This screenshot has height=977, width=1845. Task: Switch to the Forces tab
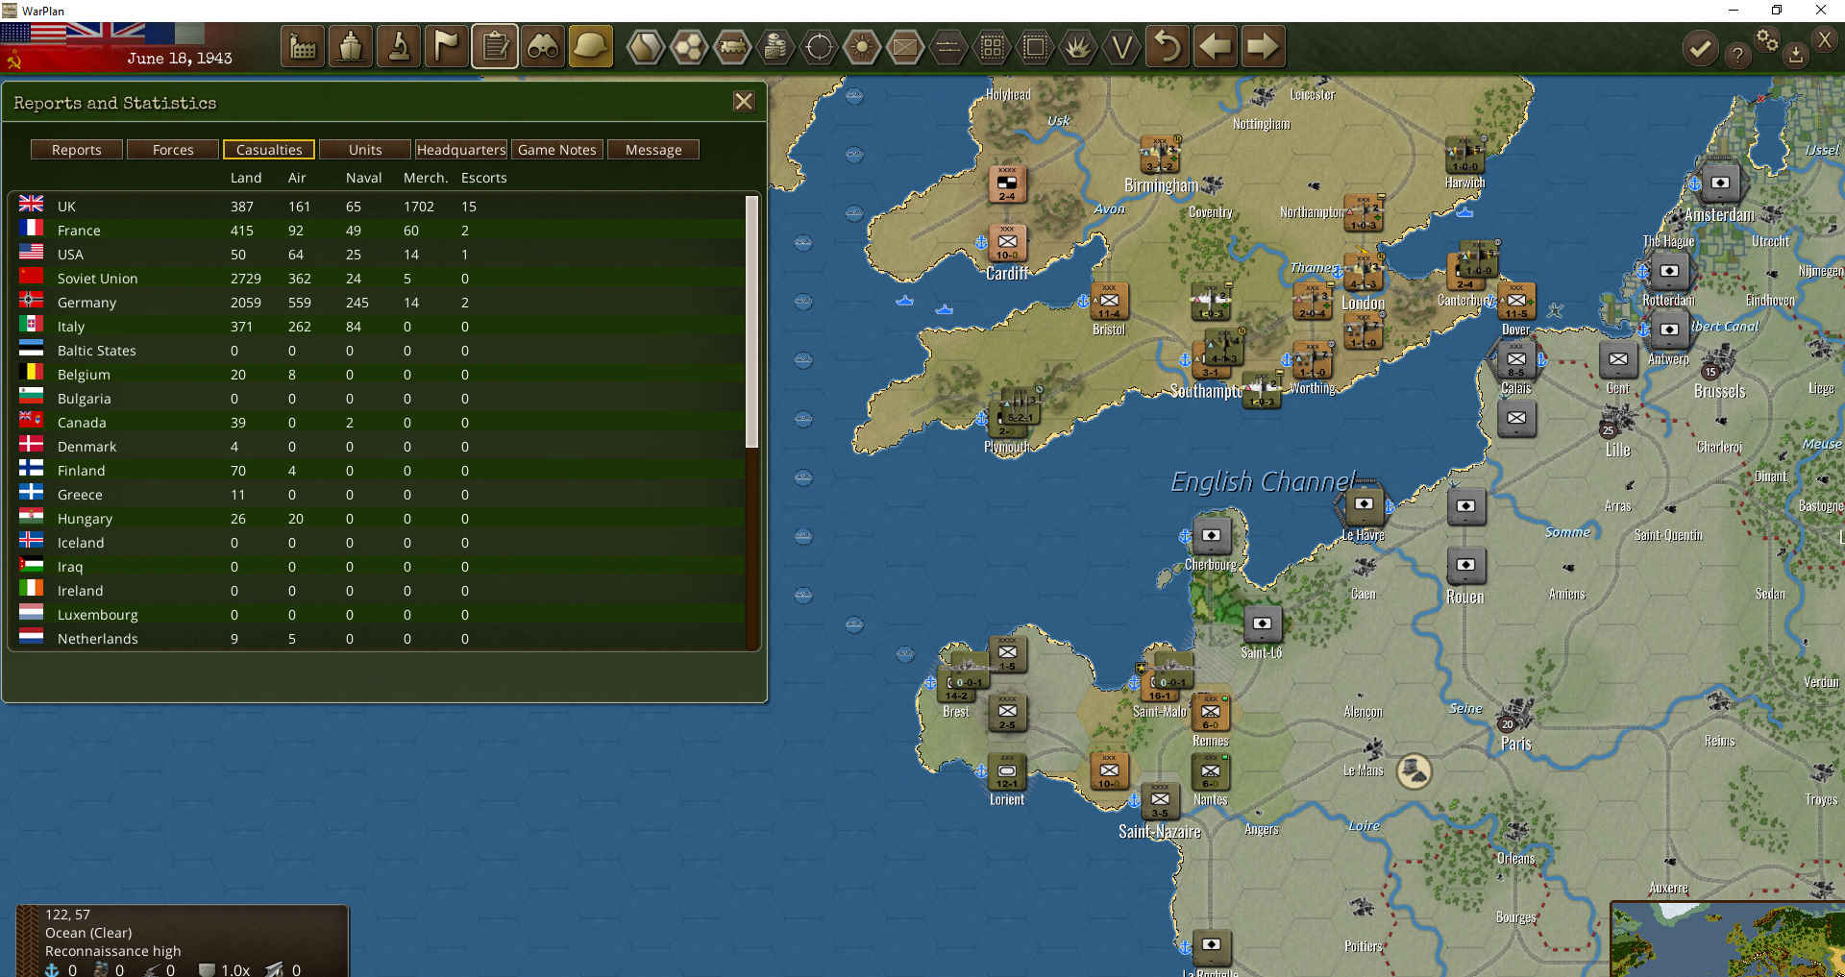(173, 150)
